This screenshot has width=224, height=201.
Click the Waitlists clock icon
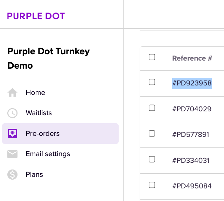pyautogui.click(x=13, y=113)
